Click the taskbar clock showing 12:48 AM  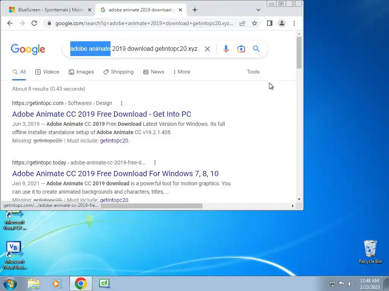click(370, 284)
